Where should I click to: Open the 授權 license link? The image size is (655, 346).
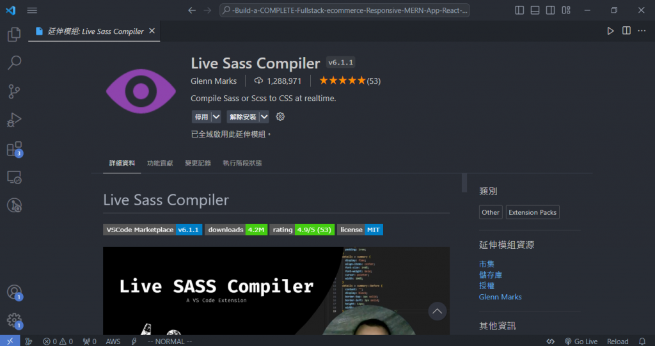(487, 286)
